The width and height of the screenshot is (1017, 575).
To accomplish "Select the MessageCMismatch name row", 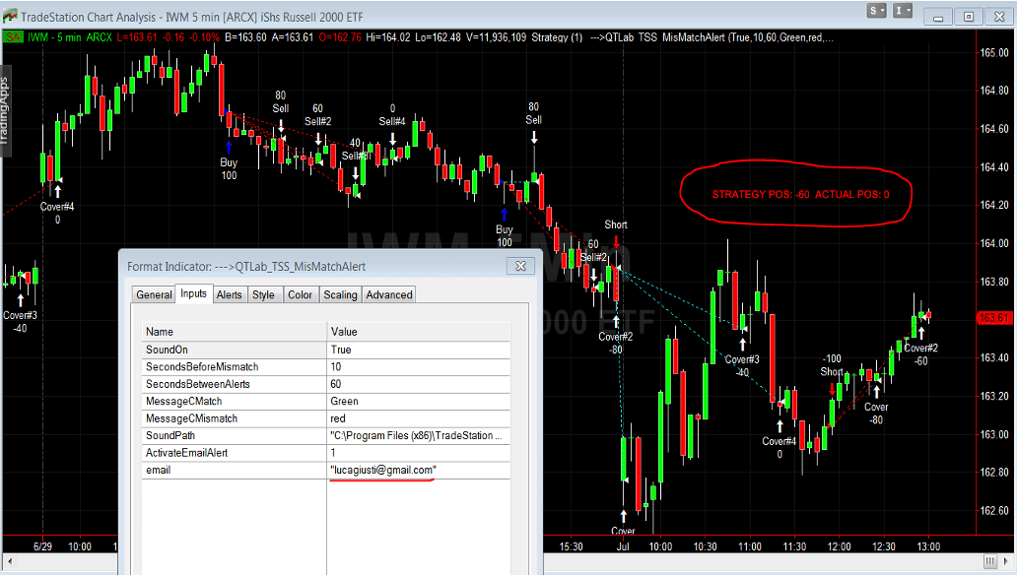I will tap(235, 418).
